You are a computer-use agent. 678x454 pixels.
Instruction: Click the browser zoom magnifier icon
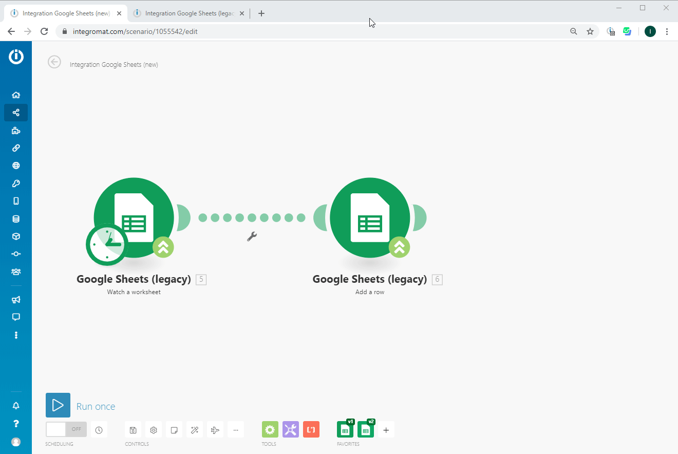pos(574,31)
